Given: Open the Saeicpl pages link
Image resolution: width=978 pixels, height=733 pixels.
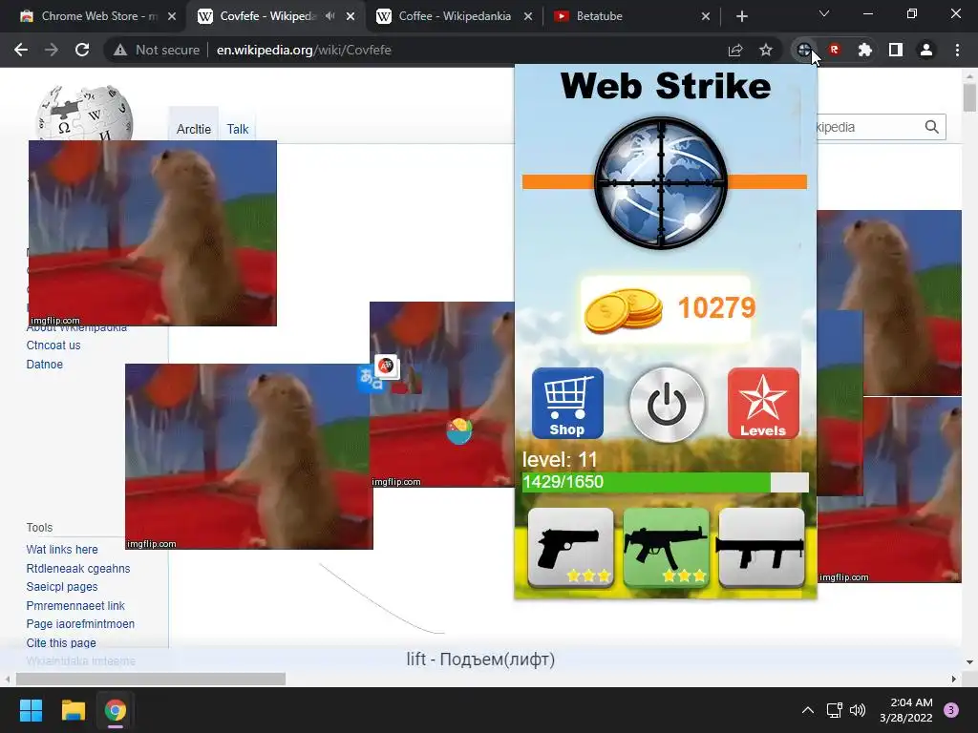Looking at the screenshot, I should [62, 587].
